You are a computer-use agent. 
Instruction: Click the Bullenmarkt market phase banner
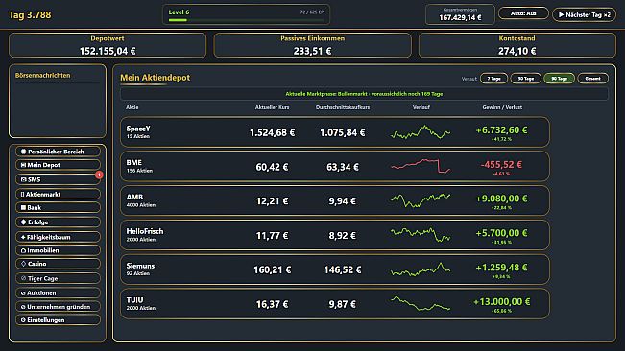(364, 94)
